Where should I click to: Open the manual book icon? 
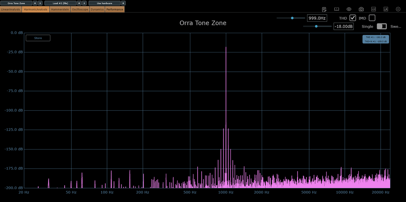(336, 9)
